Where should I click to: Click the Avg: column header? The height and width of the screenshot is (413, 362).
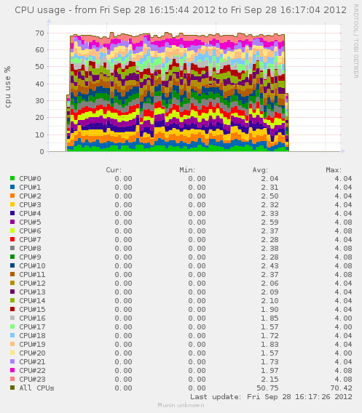(x=260, y=170)
